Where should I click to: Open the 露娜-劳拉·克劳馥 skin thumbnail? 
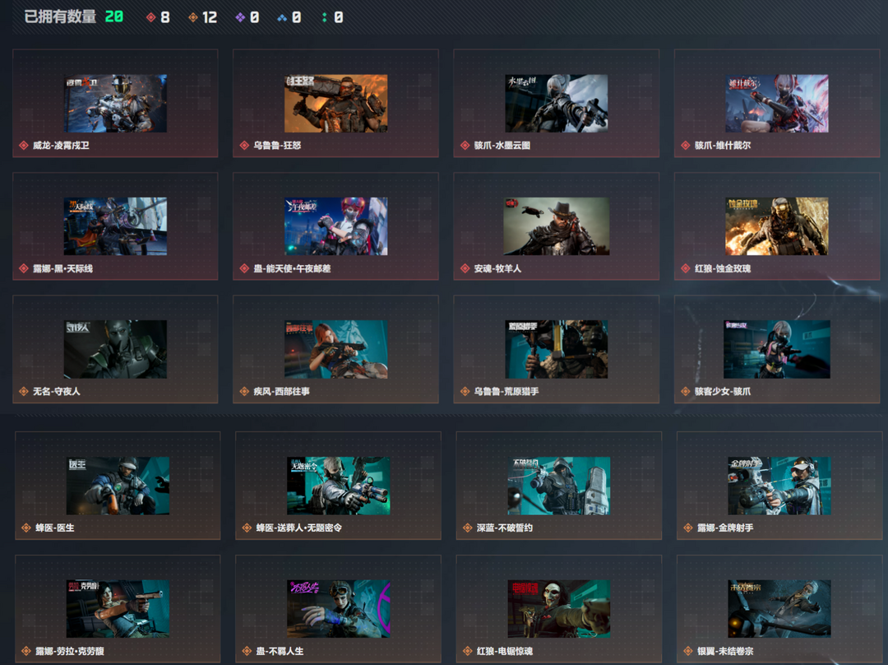tap(118, 609)
